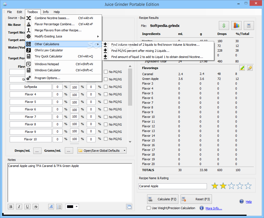Click the Reset (F3) button

[x=196, y=199]
